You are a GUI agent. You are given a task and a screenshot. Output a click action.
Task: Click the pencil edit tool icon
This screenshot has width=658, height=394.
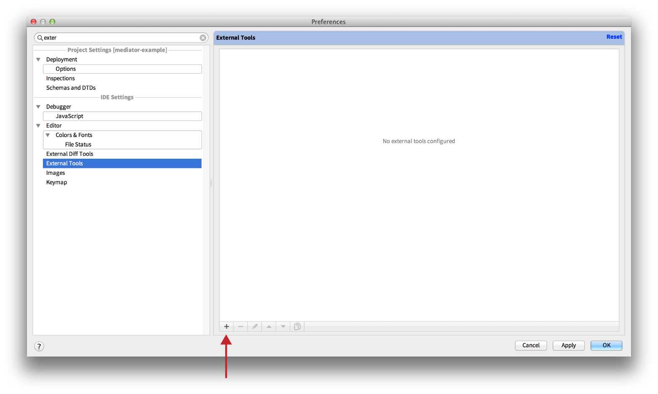pyautogui.click(x=255, y=327)
